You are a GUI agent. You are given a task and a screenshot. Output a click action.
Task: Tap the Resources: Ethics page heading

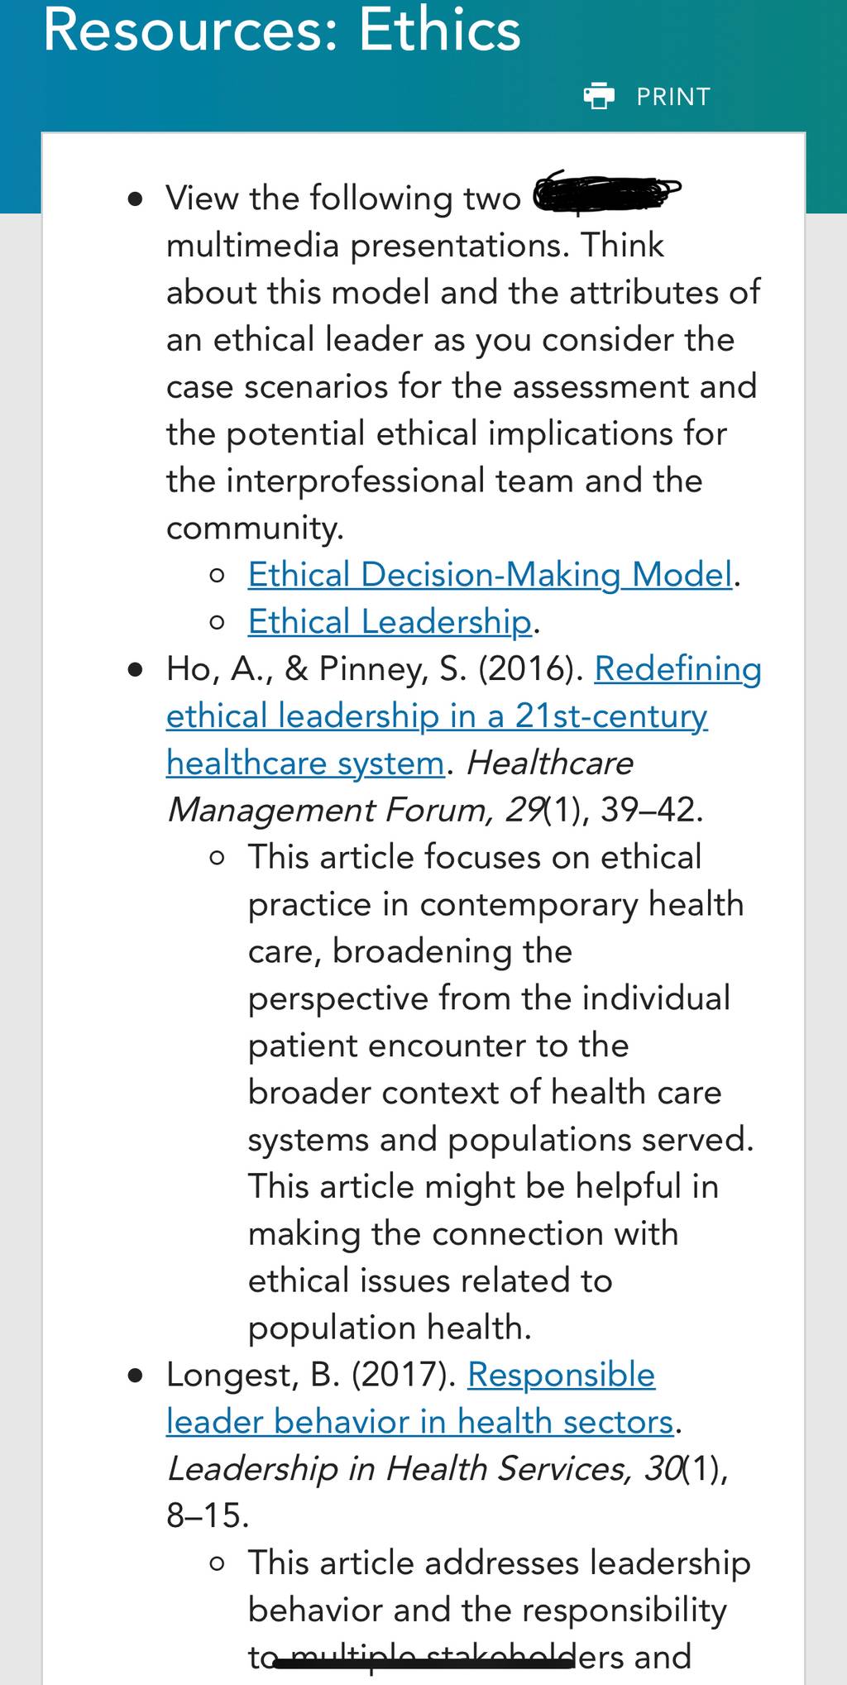pos(282,30)
